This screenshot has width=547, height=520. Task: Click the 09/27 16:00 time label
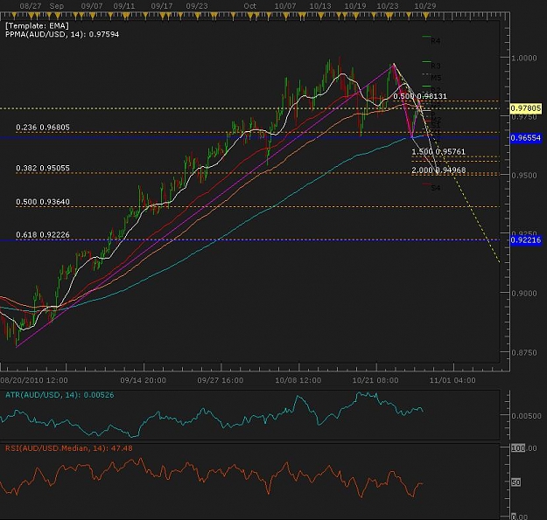[221, 380]
